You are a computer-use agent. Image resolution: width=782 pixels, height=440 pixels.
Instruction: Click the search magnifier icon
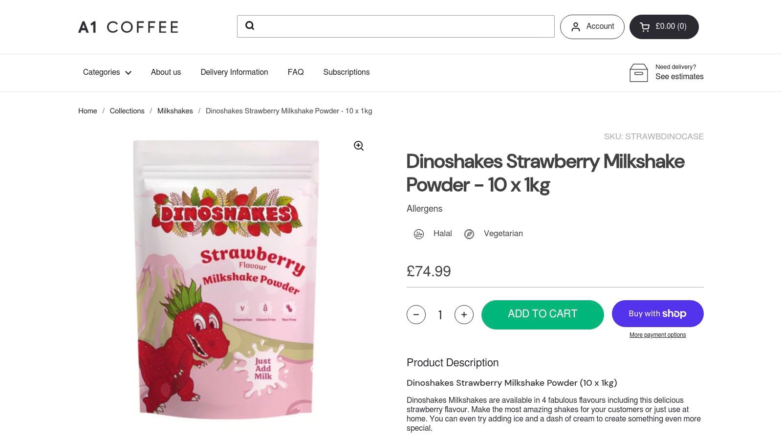point(250,26)
